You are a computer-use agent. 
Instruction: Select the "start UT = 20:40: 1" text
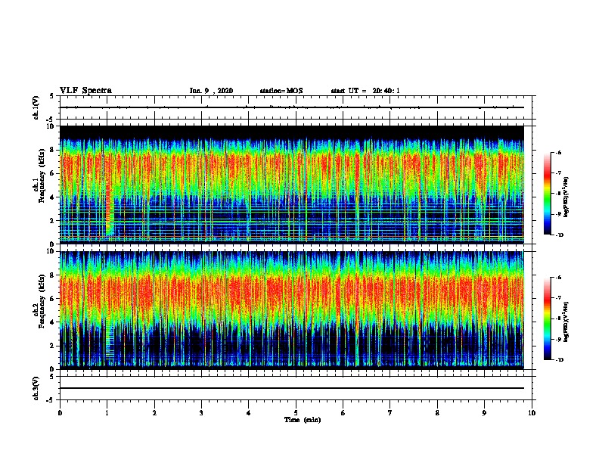click(365, 91)
